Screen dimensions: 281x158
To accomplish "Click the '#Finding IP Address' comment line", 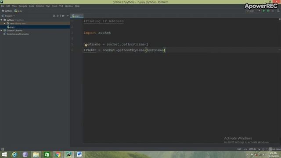I will point(104,21).
